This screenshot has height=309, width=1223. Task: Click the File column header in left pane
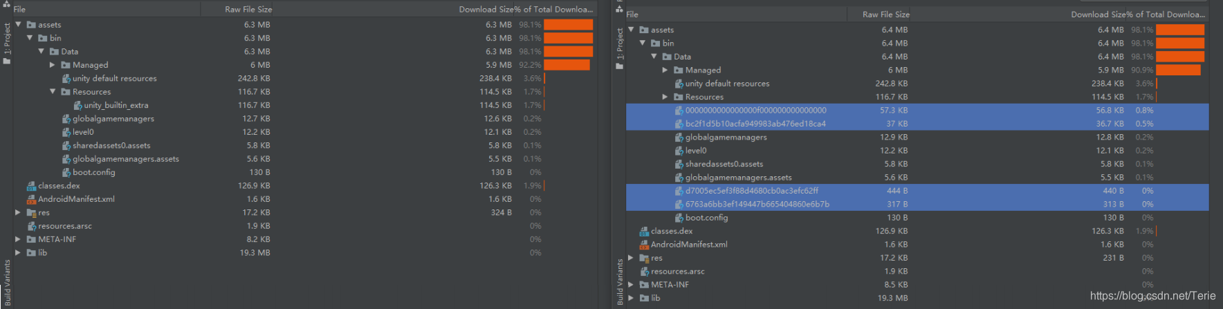tap(19, 9)
